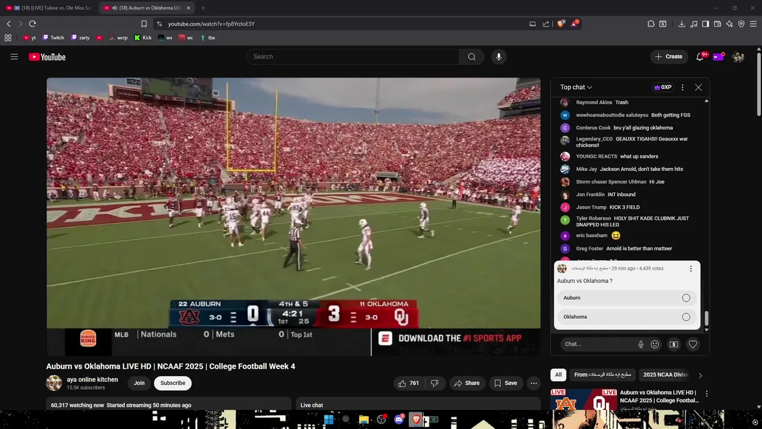This screenshot has width=762, height=429.
Task: Open Brave Rewards triangle icon
Action: tap(574, 24)
